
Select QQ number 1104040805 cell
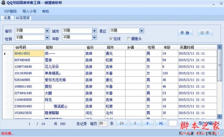pos(29,100)
